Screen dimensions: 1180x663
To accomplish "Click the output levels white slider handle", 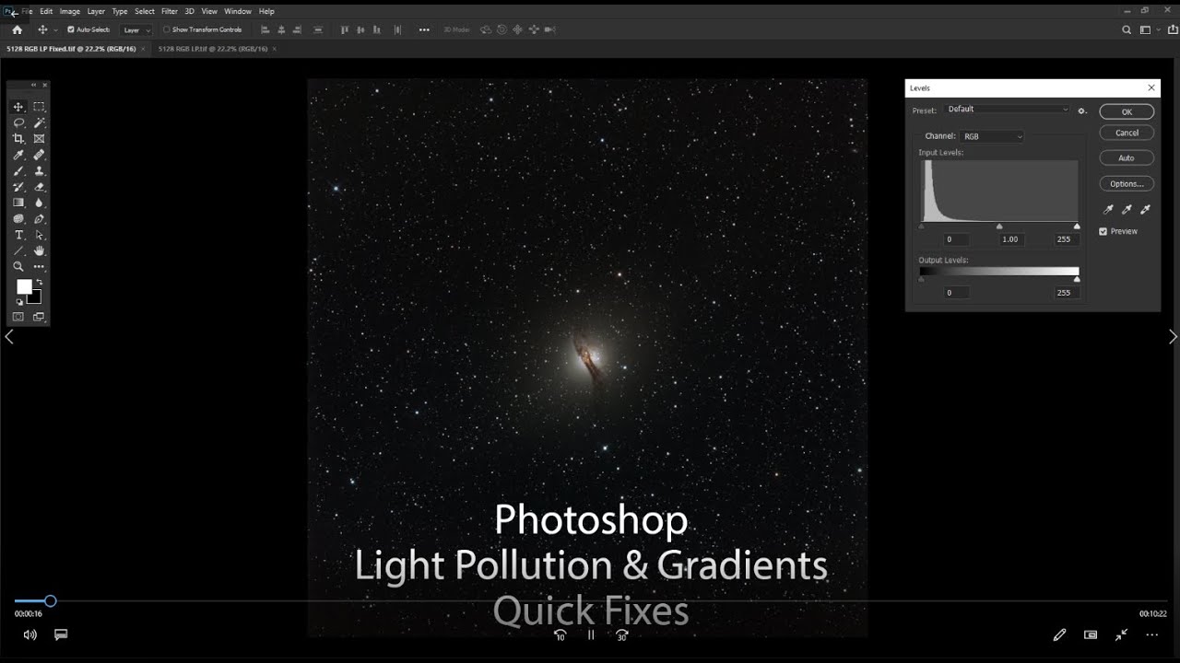I will tap(1077, 279).
